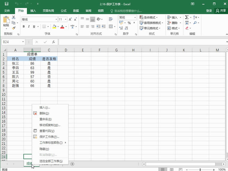
Task: Toggle Italic formatting
Action: pyautogui.click(x=29, y=26)
